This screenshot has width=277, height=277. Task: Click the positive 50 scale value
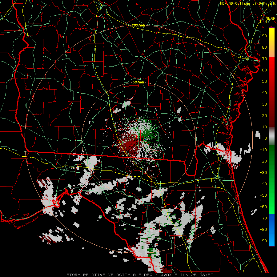(x=264, y=82)
